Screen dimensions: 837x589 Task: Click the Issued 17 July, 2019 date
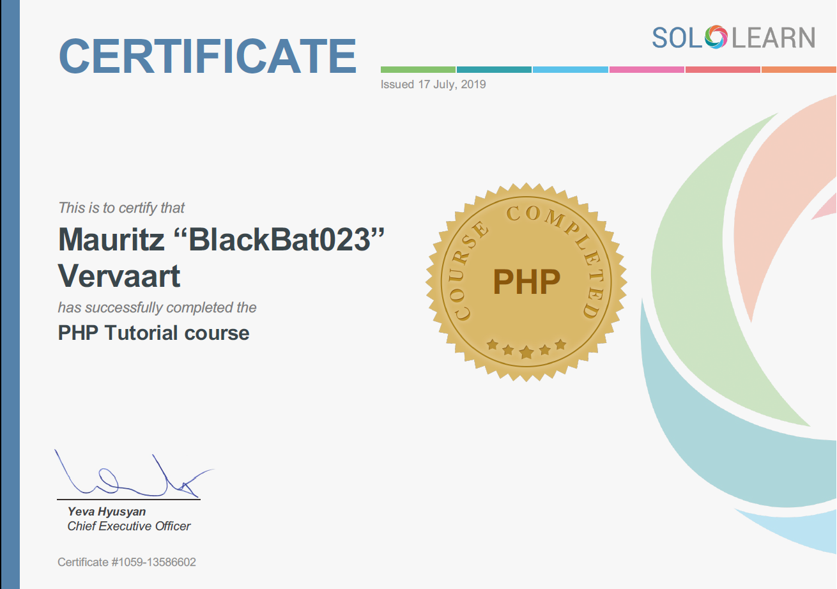(433, 84)
